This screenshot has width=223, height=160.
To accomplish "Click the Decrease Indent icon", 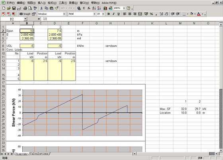I will coord(172,14).
